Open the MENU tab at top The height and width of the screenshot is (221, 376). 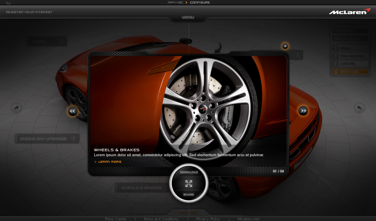pyautogui.click(x=188, y=17)
